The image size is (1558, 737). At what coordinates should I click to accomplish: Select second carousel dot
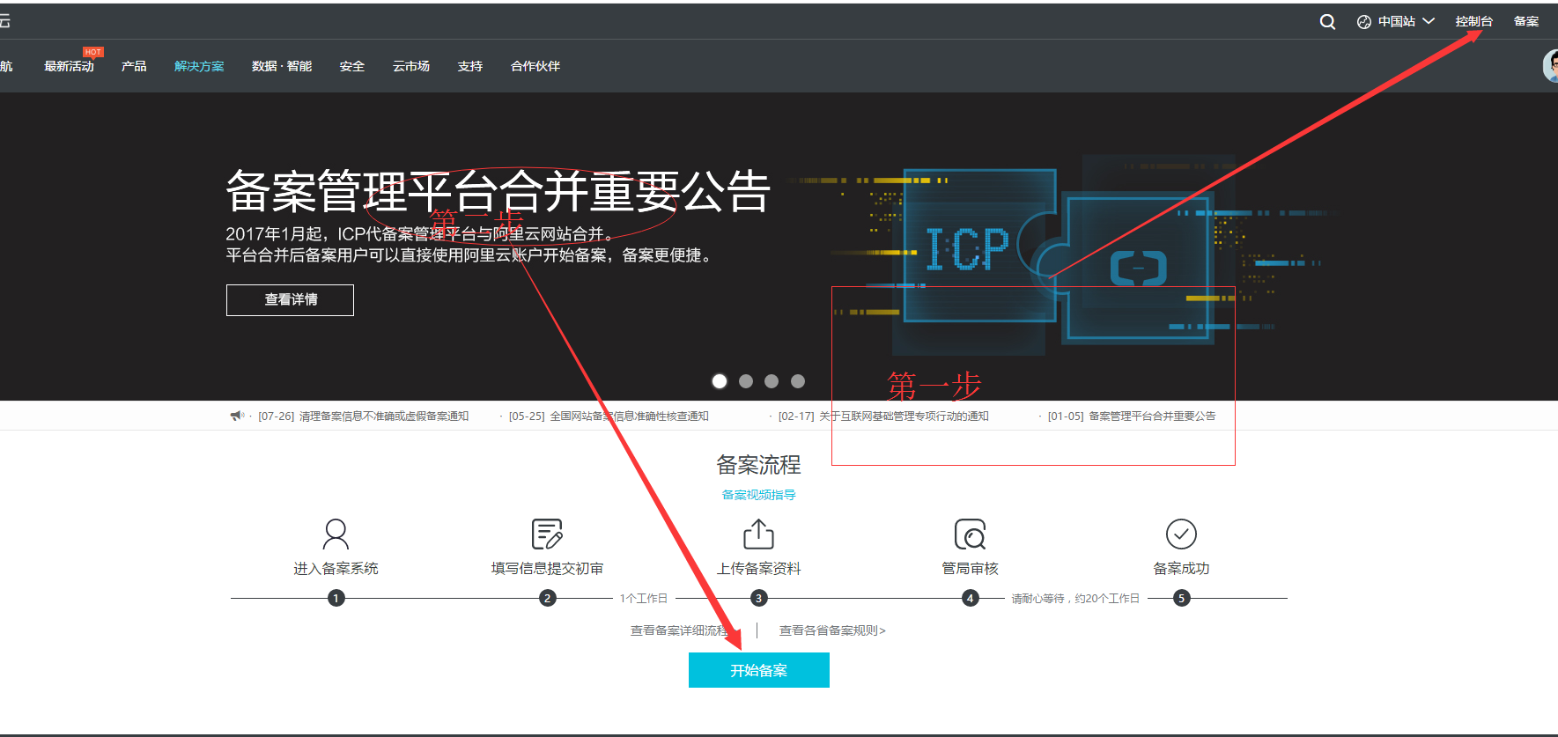(746, 381)
